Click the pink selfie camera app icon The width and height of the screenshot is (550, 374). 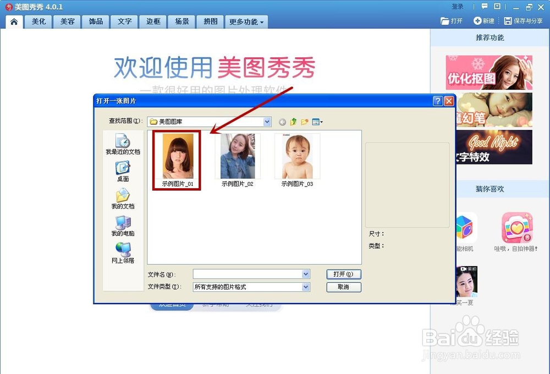tap(517, 227)
